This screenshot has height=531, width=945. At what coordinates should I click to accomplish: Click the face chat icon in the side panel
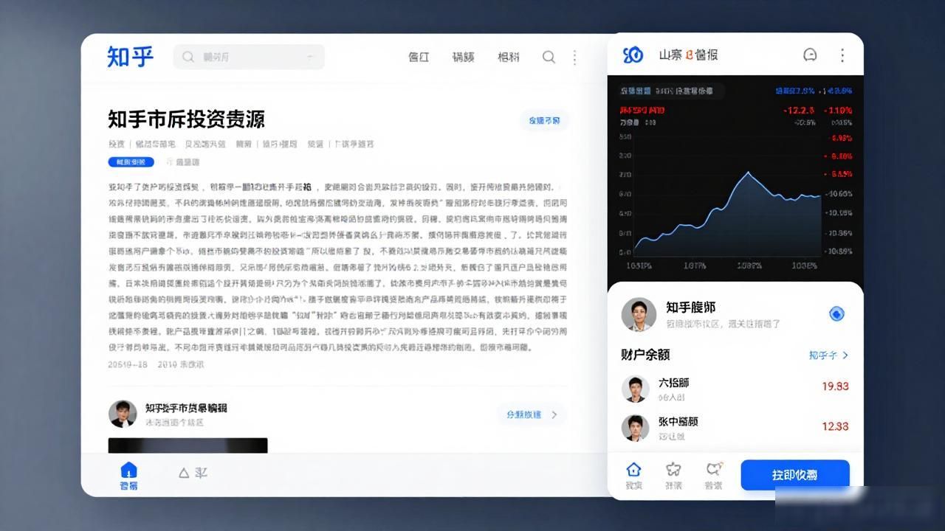[x=810, y=55]
